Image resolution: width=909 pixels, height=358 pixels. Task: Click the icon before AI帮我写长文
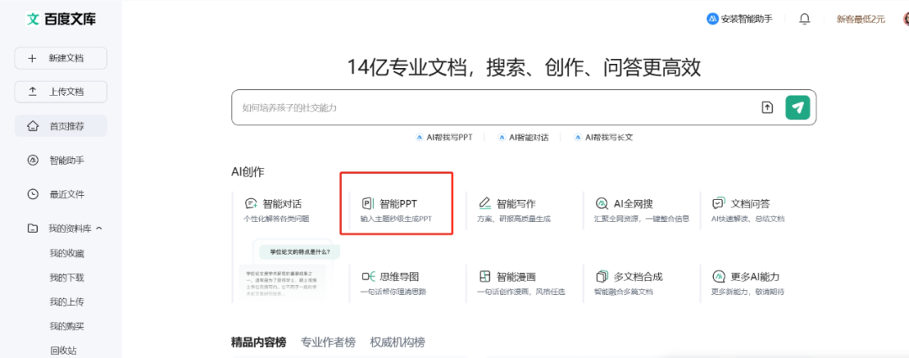click(x=577, y=137)
